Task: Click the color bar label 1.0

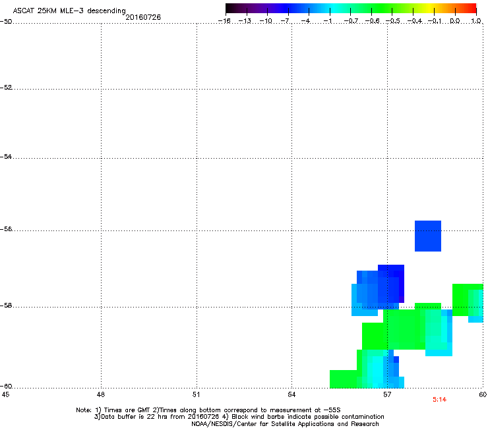Action: click(476, 21)
